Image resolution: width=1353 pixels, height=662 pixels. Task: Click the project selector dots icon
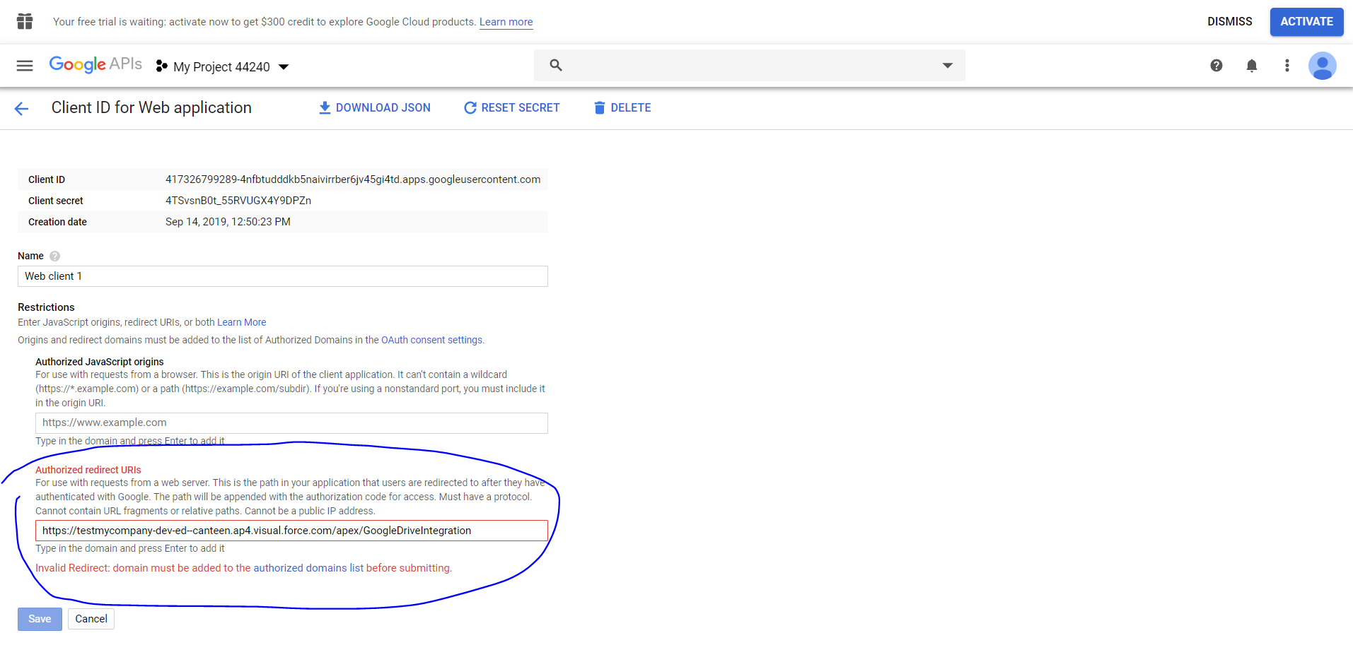[161, 66]
